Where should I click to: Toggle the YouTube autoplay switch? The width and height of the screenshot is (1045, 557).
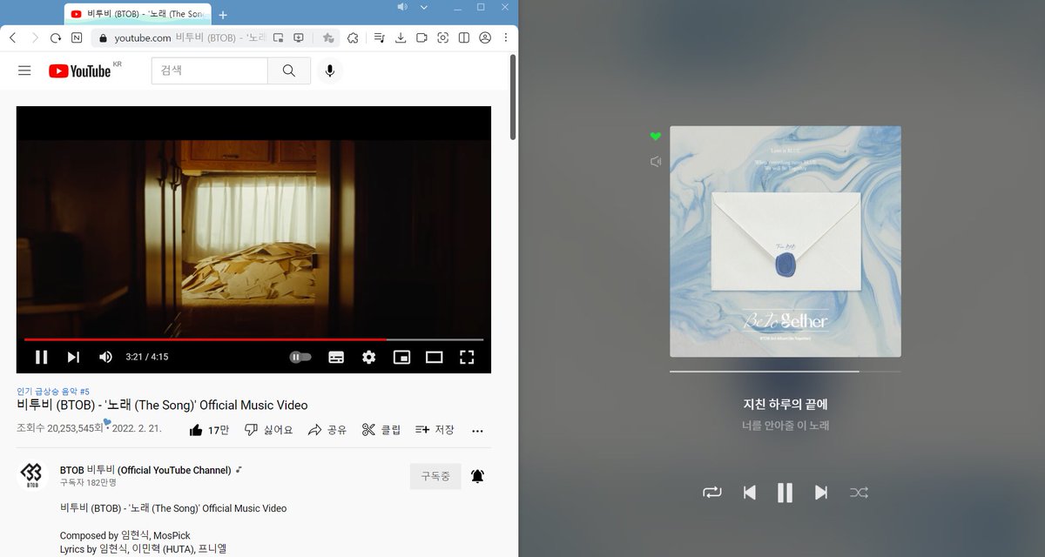click(x=300, y=357)
